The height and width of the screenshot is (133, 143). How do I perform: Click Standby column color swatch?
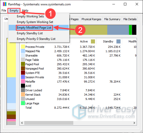tap(118, 41)
